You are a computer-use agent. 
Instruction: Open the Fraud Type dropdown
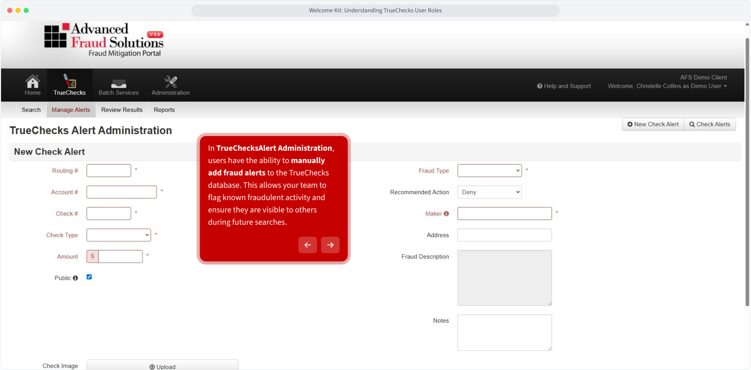point(490,171)
